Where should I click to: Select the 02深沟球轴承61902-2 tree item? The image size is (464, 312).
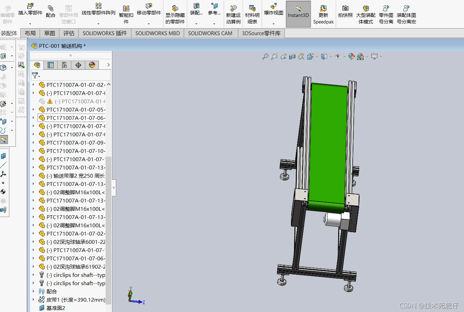[x=72, y=267]
